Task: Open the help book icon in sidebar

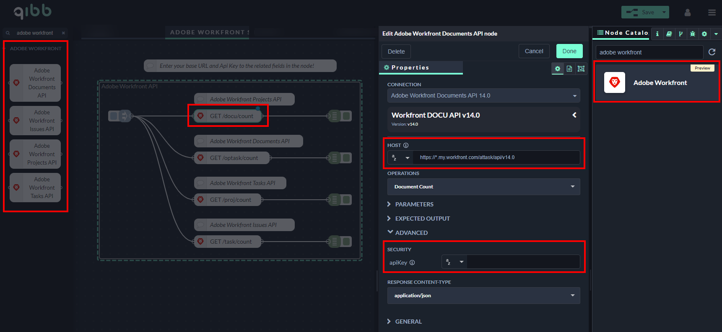Action: click(x=669, y=33)
